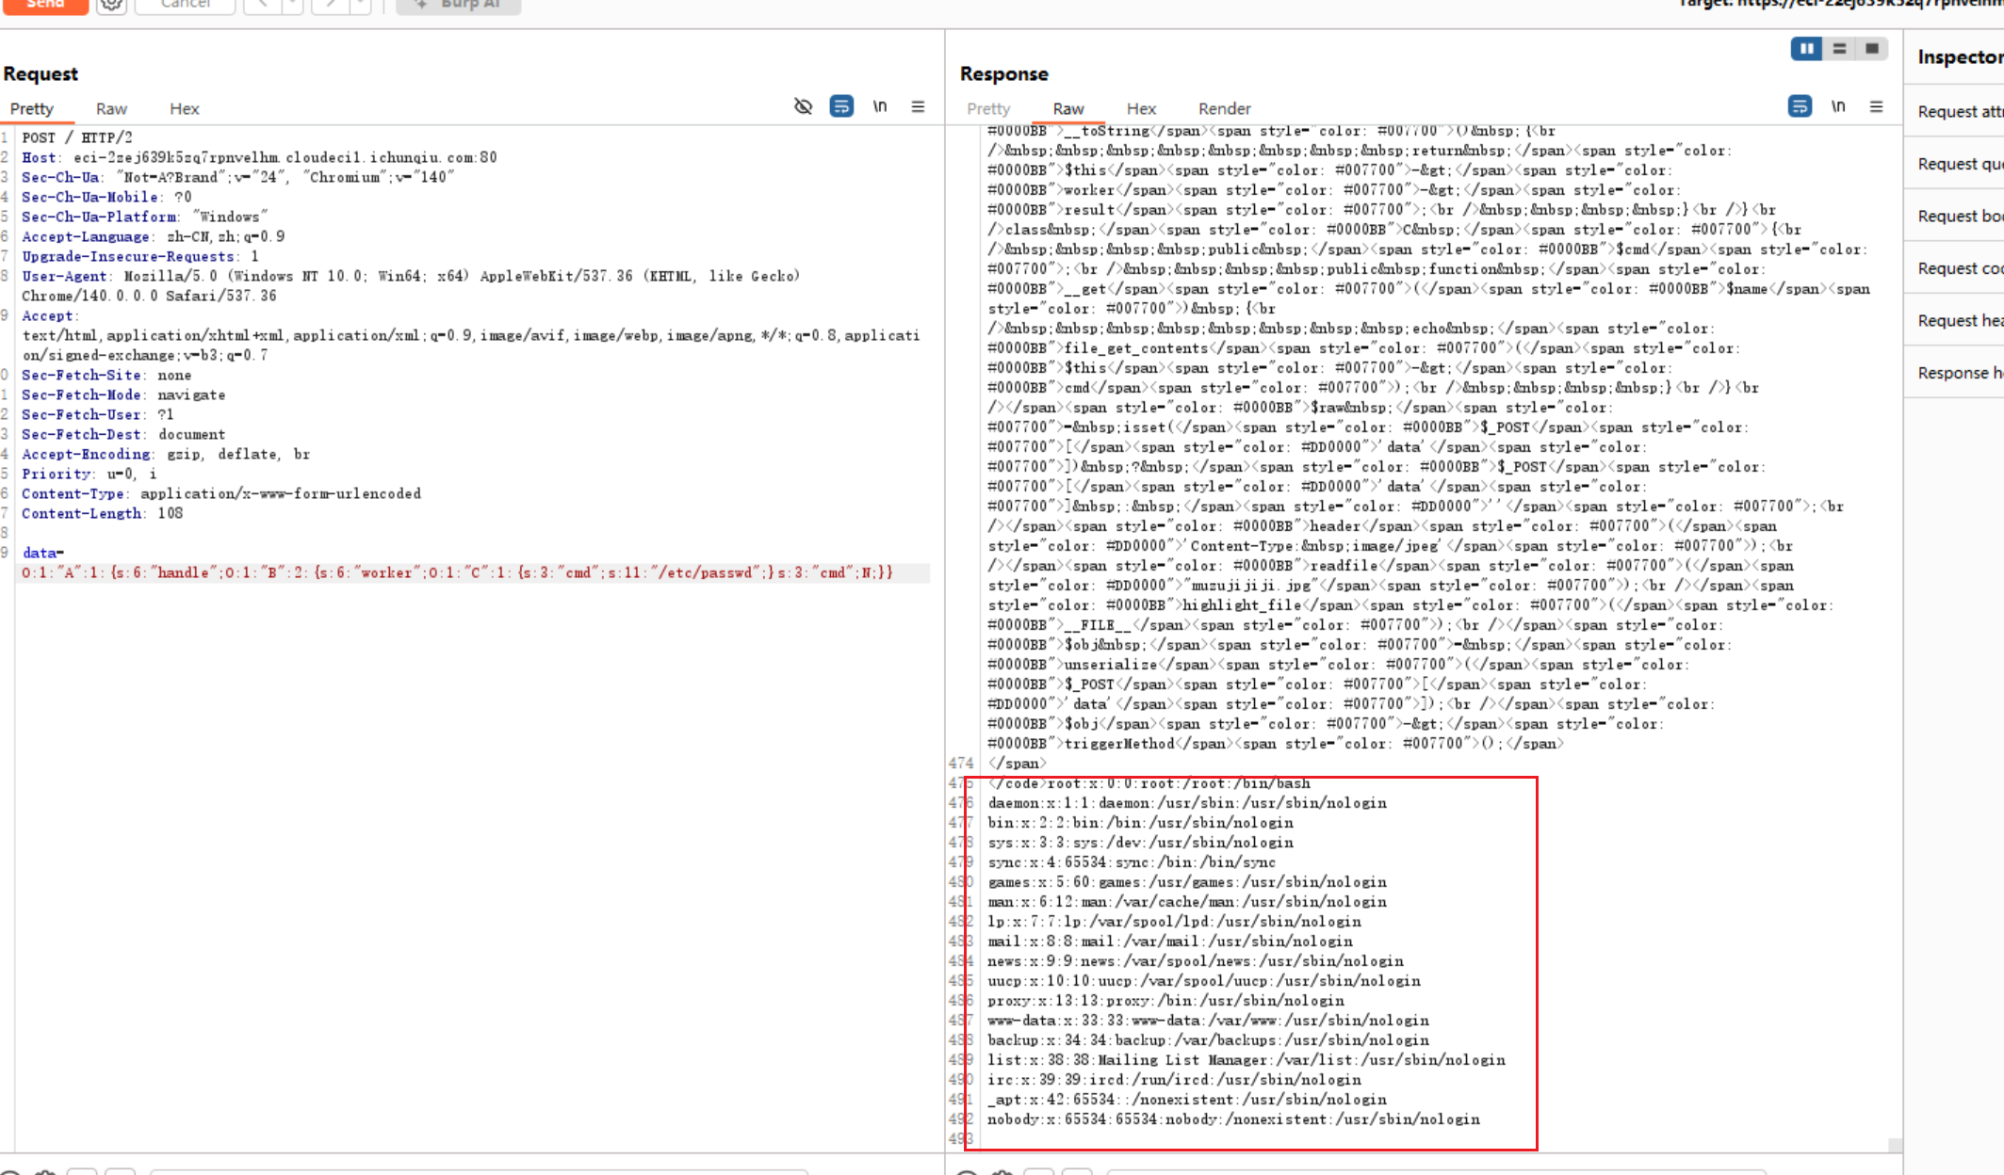
Task: Switch Request view to Raw tab
Action: (111, 109)
